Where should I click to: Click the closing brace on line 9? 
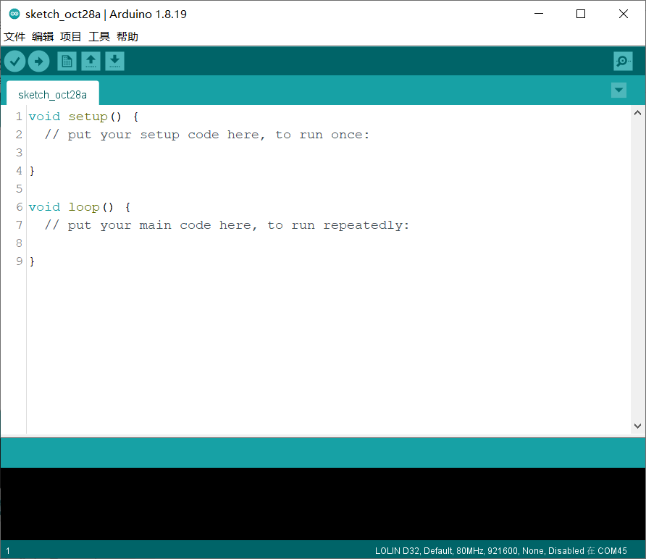32,261
